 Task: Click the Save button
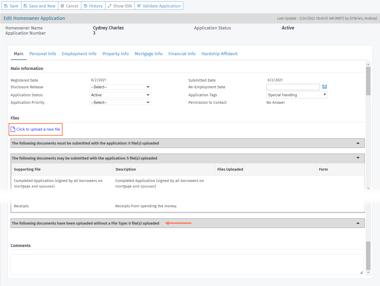click(11, 6)
